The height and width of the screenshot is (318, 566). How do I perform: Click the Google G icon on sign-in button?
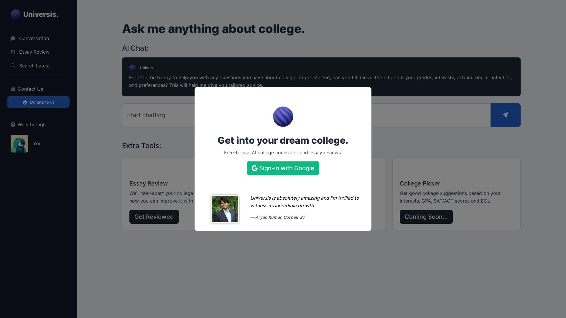tap(254, 168)
